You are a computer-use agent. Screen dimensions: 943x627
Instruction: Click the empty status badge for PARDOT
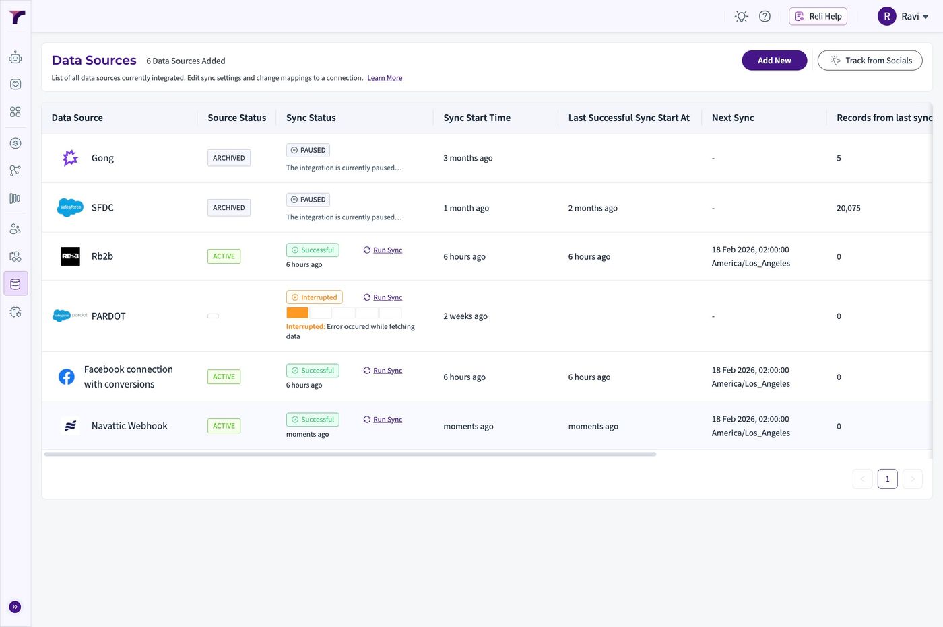pyautogui.click(x=213, y=316)
